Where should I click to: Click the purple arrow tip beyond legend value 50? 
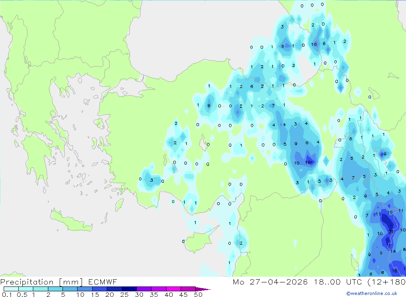click(x=203, y=289)
